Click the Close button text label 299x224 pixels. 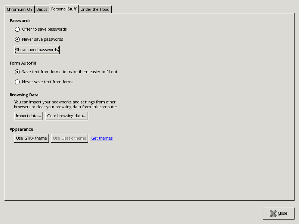pos(283,213)
